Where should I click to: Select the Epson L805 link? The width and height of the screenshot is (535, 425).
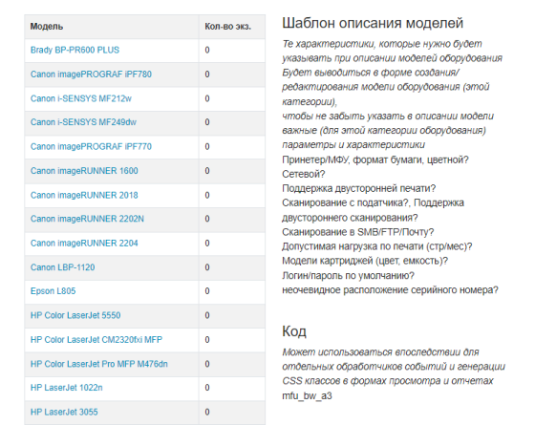53,291
